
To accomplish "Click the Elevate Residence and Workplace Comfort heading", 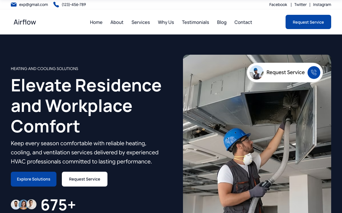I will [x=86, y=106].
